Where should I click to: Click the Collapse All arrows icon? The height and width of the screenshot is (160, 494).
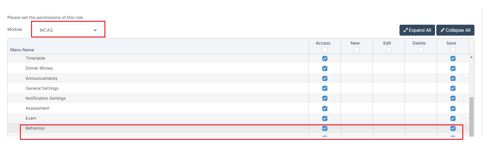tap(442, 30)
